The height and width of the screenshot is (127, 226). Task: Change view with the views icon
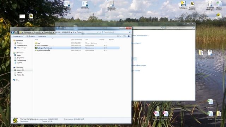click(118, 36)
